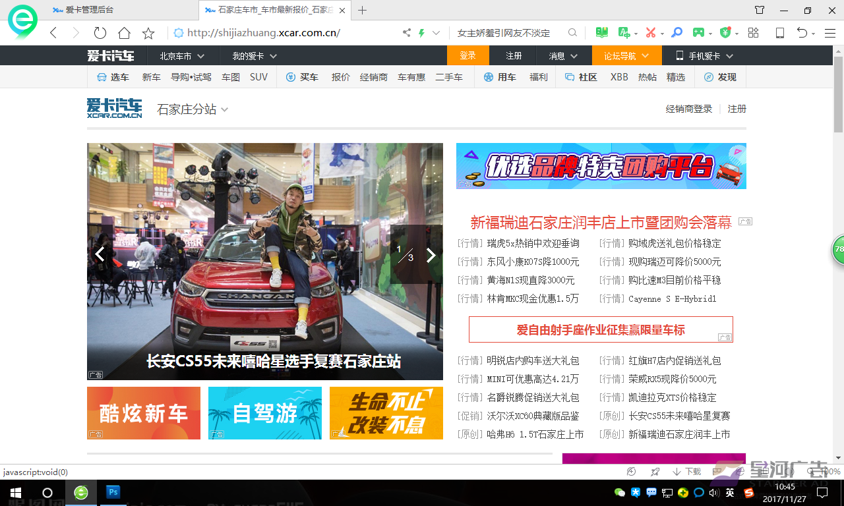The image size is (844, 506).
Task: Click the 买车 nav menu item
Action: pos(302,77)
